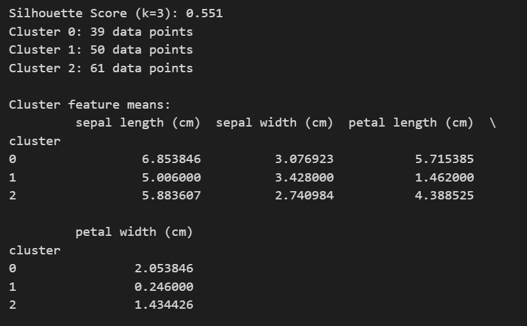Viewport: 527px width, 326px height.
Task: Click the 'Cluster feature means:' heading
Action: [90, 104]
